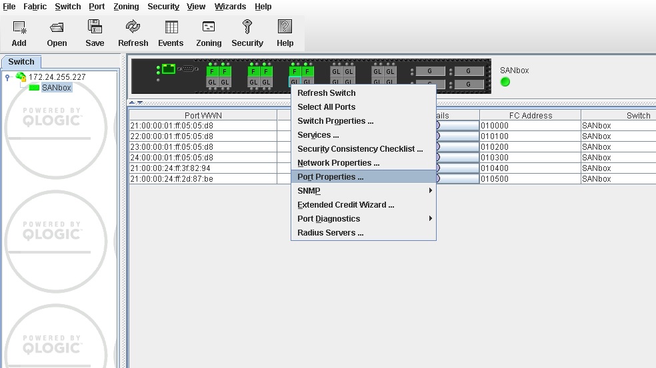
Task: Click the serial port connector on faceplate
Action: (x=187, y=69)
